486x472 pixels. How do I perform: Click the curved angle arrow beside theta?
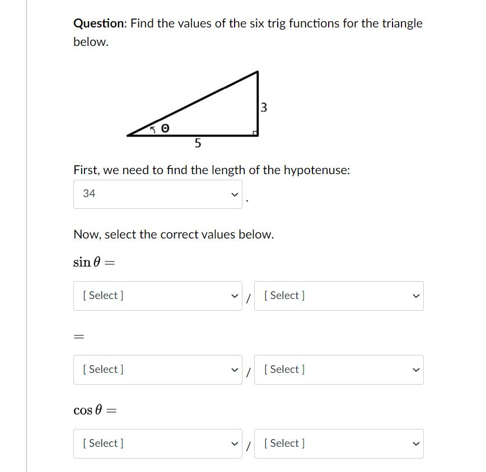coord(153,129)
